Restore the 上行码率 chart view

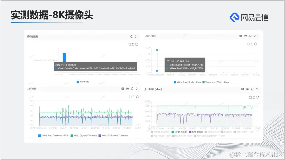pyautogui.click(x=258, y=97)
